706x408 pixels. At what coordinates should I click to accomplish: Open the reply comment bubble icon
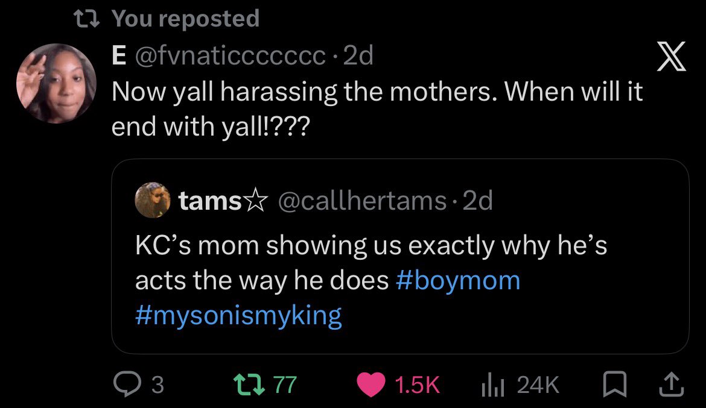(127, 384)
